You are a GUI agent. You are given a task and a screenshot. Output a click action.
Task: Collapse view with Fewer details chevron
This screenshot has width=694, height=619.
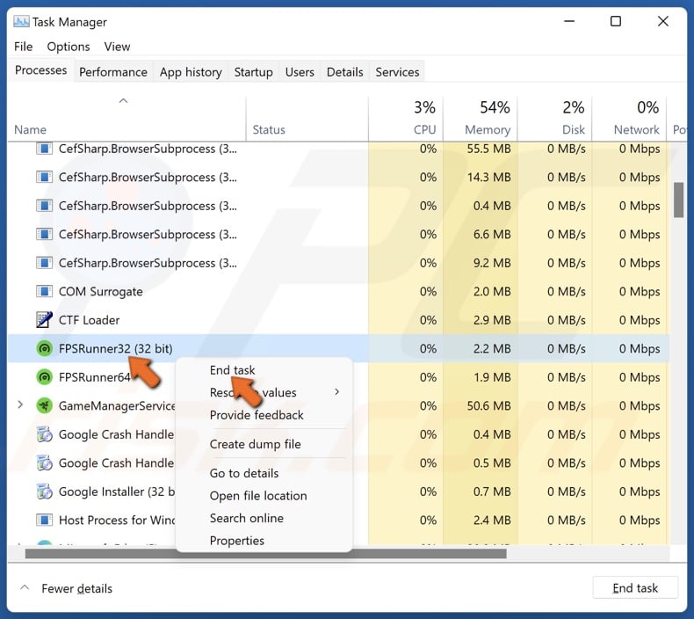tap(25, 588)
